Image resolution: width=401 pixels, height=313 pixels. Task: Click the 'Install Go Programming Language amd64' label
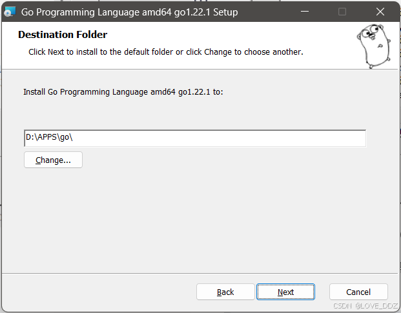[123, 92]
